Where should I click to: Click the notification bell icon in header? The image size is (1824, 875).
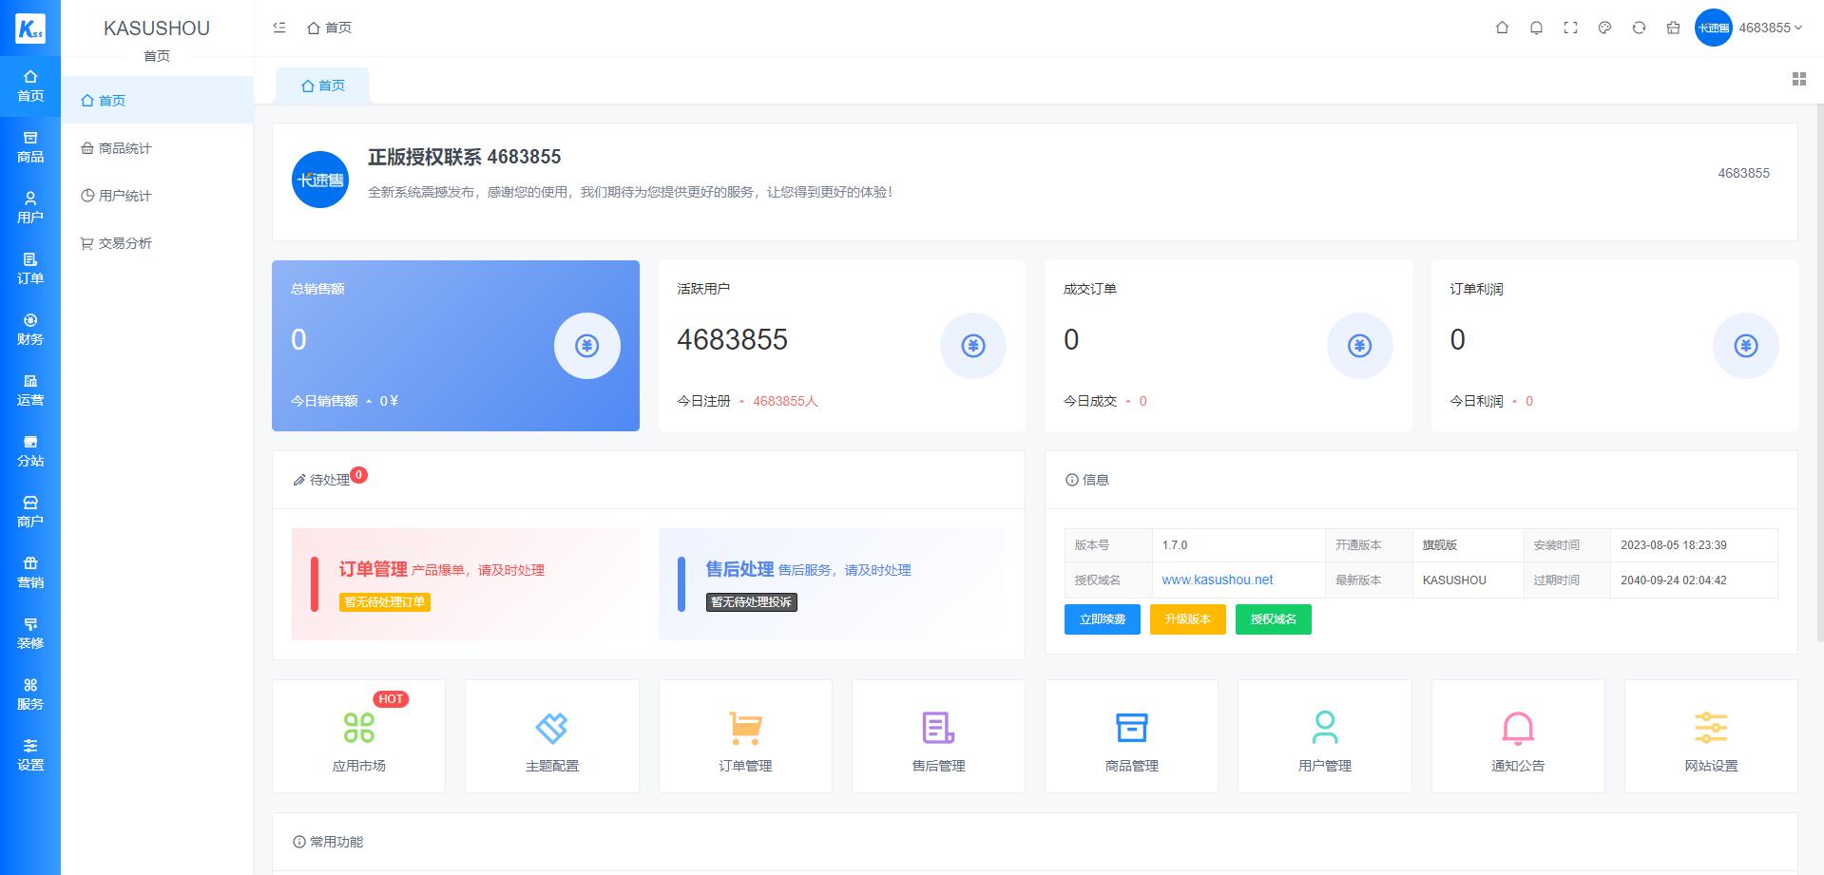(1536, 28)
